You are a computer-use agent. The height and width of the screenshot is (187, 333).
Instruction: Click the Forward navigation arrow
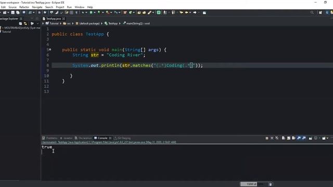(x=195, y=12)
